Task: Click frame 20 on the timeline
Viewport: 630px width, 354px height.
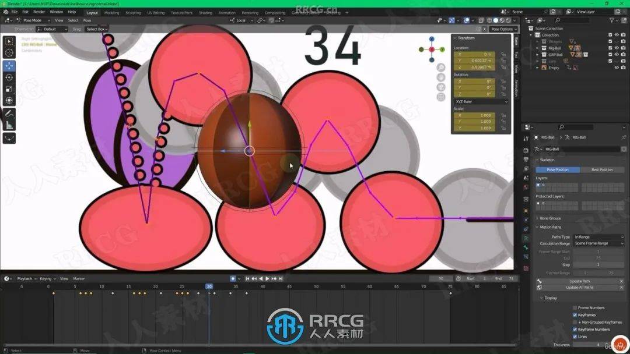Action: [x=155, y=286]
